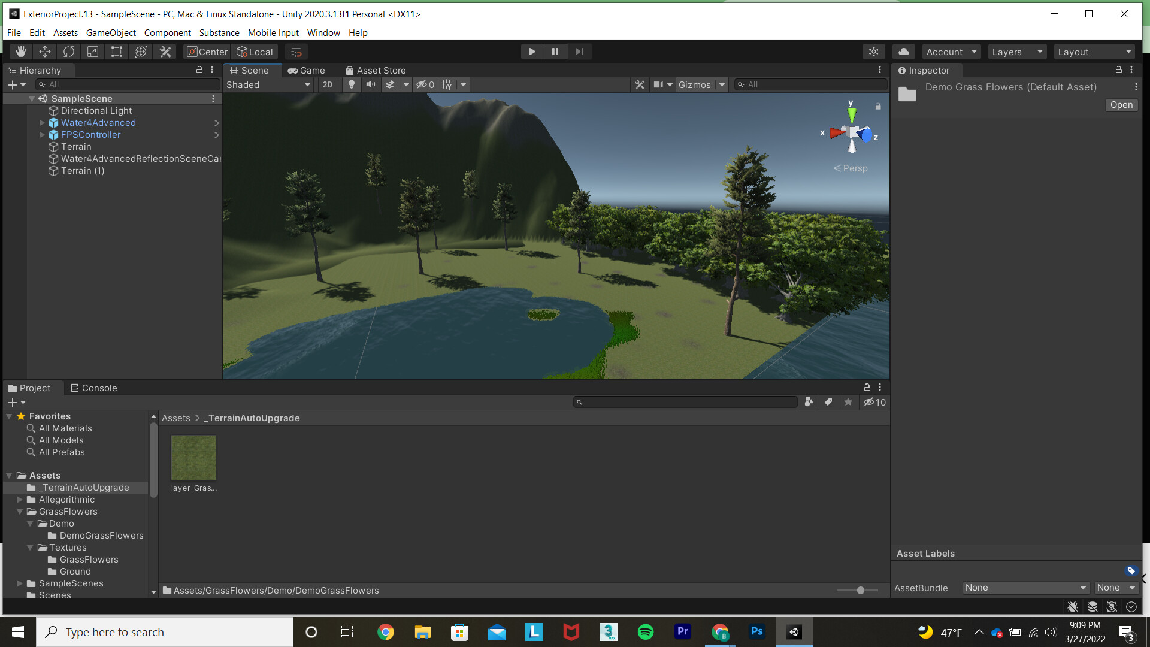The width and height of the screenshot is (1150, 647).
Task: Select the Move tool
Action: (x=45, y=52)
